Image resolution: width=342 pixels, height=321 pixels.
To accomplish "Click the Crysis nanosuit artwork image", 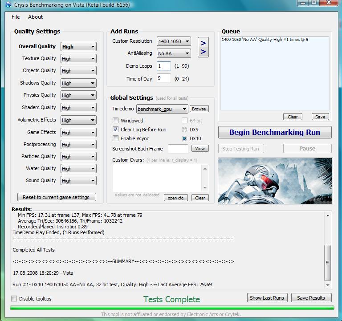I will click(x=275, y=181).
